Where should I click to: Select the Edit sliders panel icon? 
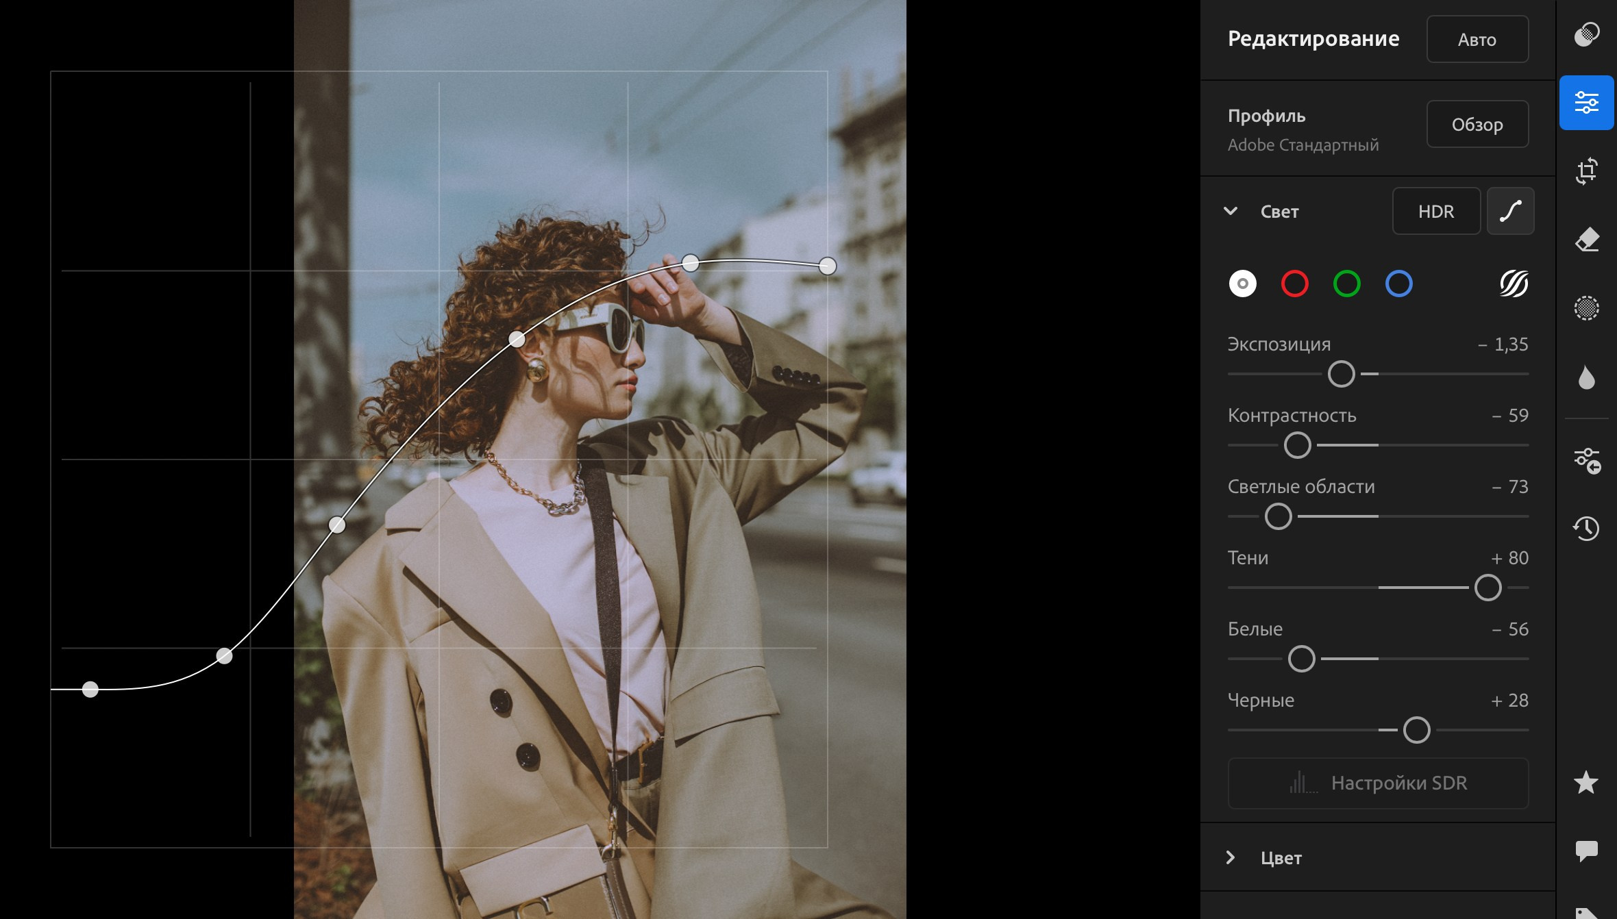1586,103
